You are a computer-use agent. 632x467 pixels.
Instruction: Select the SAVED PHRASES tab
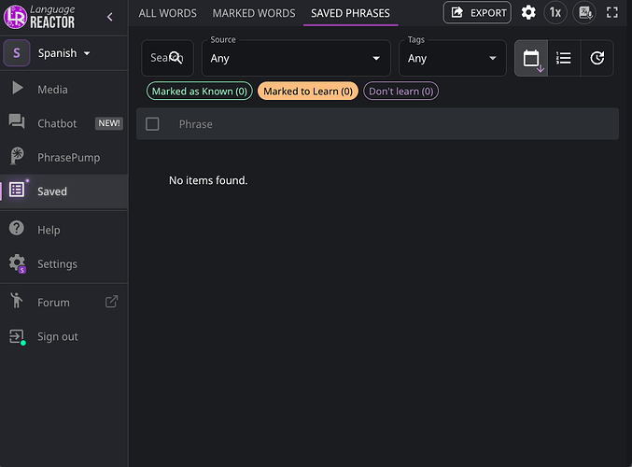[350, 13]
